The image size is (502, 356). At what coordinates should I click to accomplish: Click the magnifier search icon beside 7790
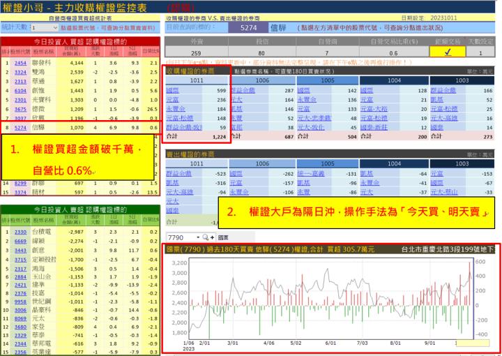coord(206,237)
